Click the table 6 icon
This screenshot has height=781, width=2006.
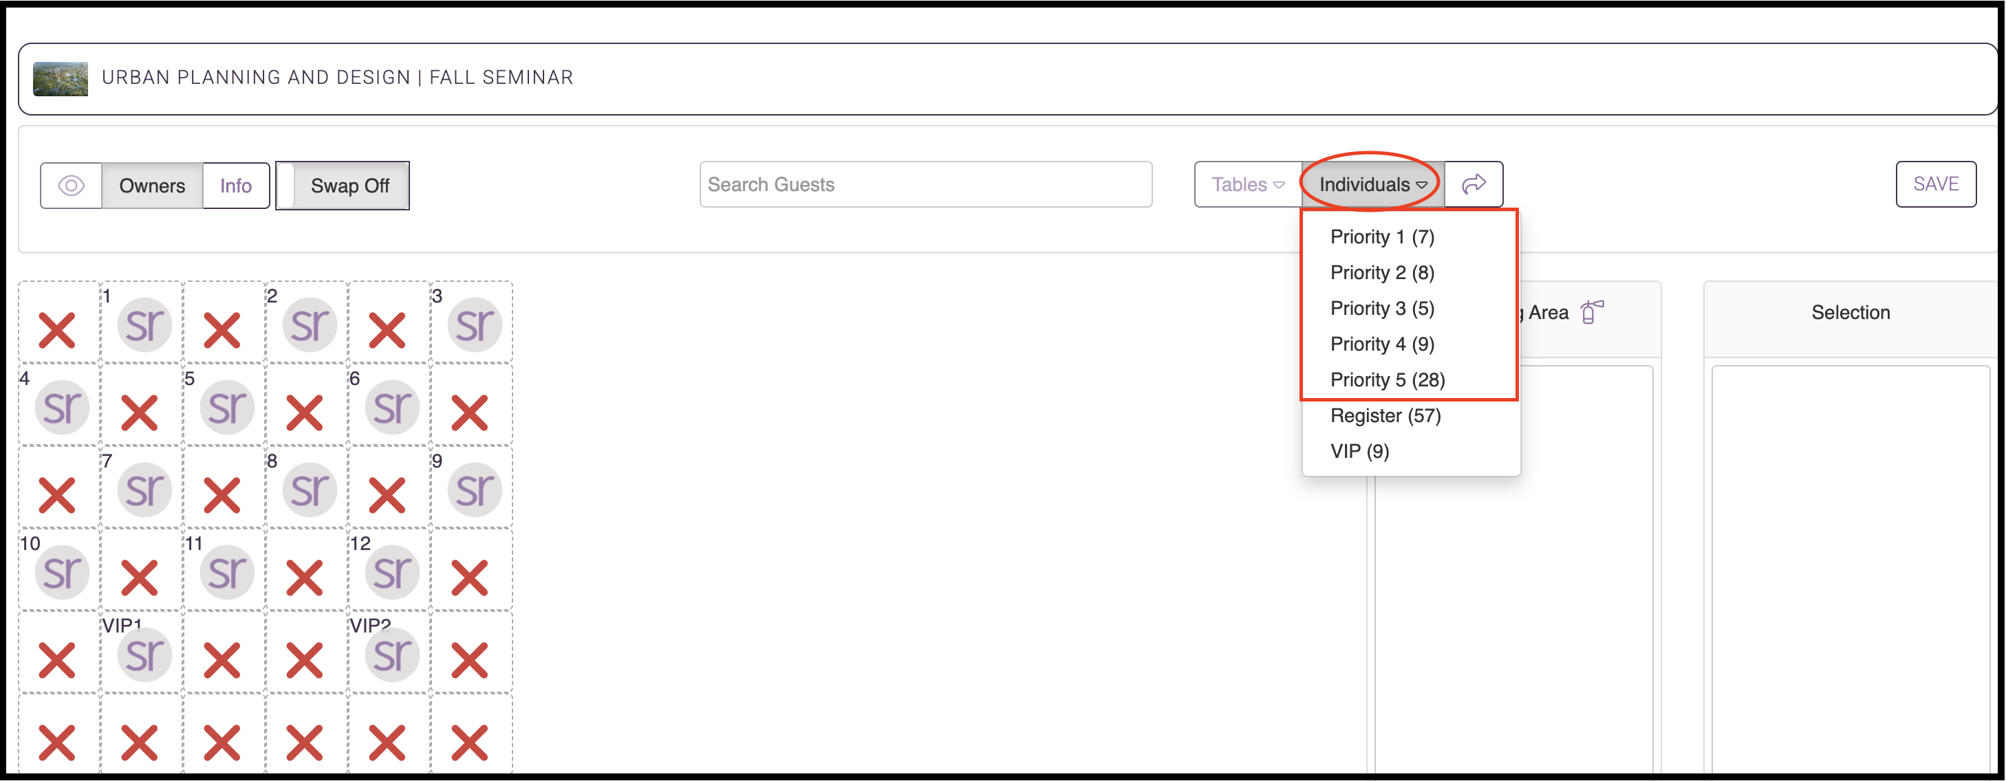[391, 407]
